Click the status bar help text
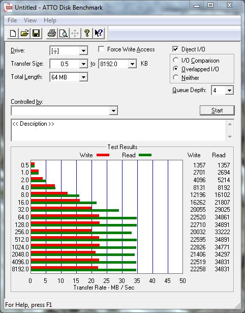The height and width of the screenshot is (313, 245). tap(28, 305)
